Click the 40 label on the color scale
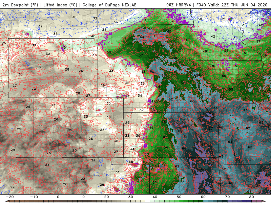Screen dimensions: 271x203 coord(155,197)
